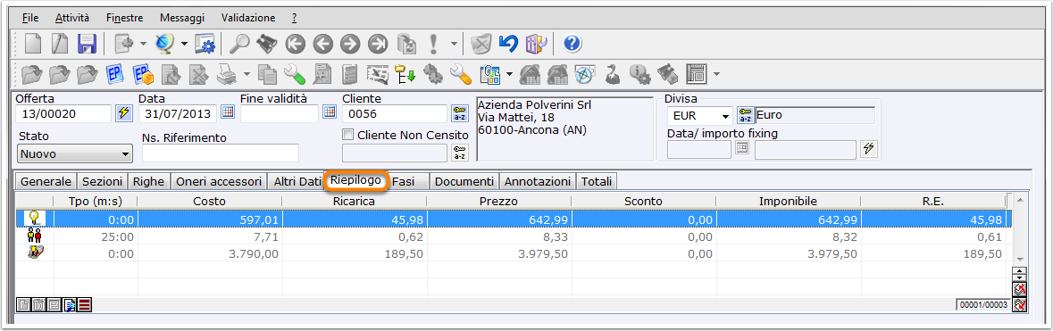The height and width of the screenshot is (331, 1053).
Task: Click the Save floppy disk icon
Action: click(x=88, y=45)
